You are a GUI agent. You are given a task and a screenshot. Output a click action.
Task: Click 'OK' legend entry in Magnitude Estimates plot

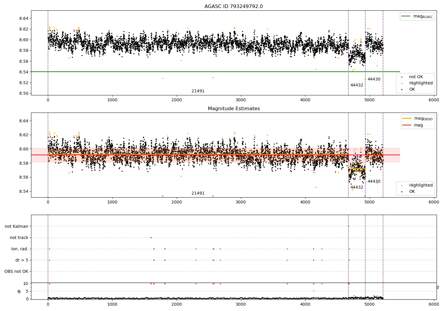click(412, 192)
